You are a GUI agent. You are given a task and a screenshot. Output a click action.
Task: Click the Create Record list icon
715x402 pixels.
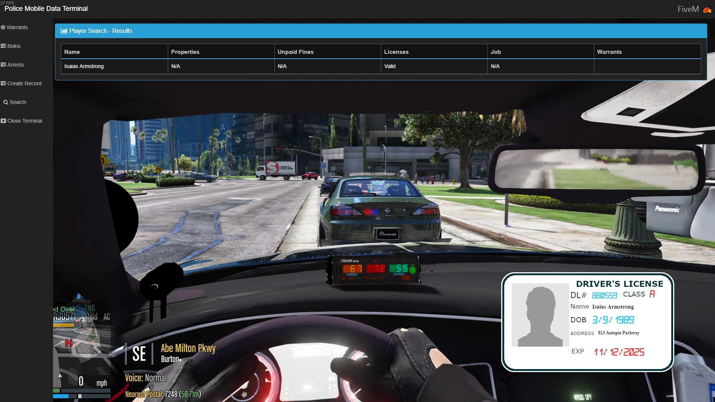point(3,83)
